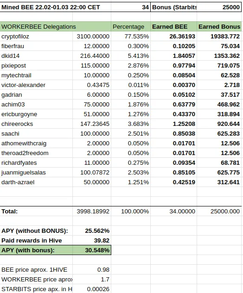Select juanmiguelsalas delegation 100.07872
This screenshot has height=293, width=243.
click(x=92, y=172)
